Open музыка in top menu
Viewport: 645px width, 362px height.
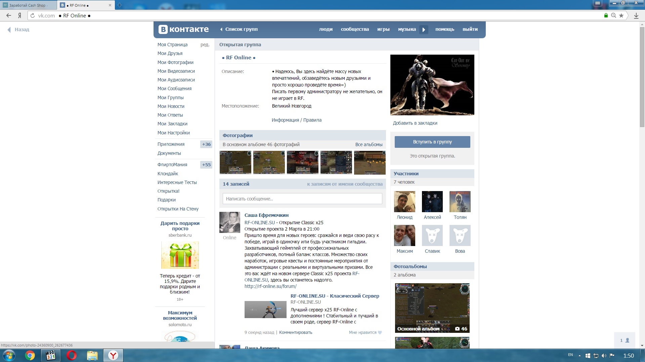point(407,29)
